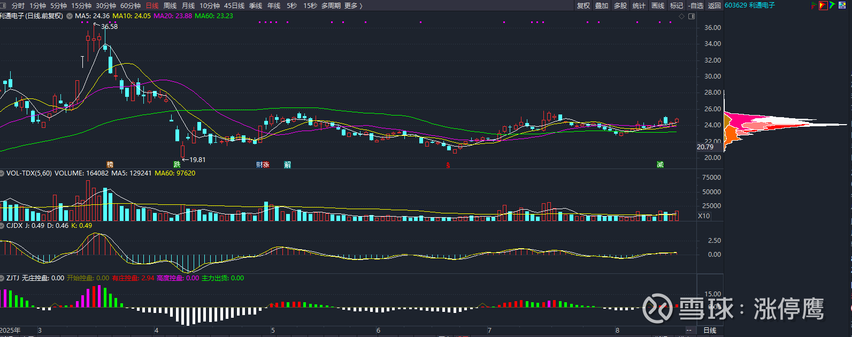The width and height of the screenshot is (852, 337).
Task: Click the X10 volume scale label
Action: coord(704,216)
